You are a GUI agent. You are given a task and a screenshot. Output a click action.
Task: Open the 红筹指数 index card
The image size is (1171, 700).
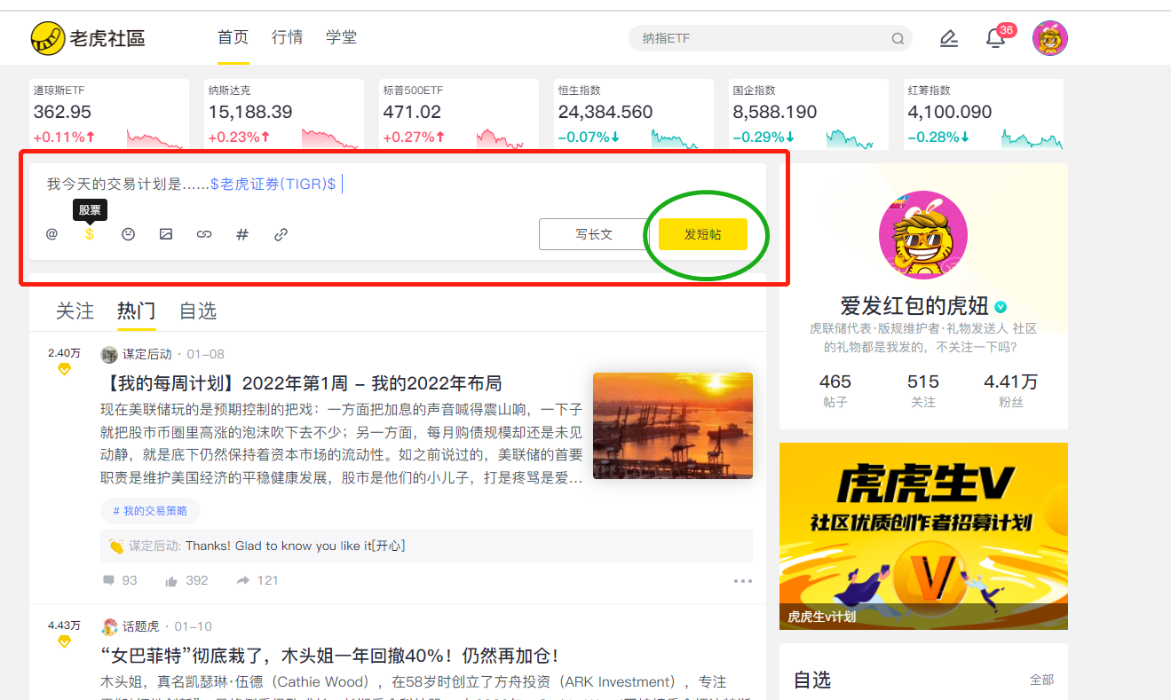click(x=984, y=114)
